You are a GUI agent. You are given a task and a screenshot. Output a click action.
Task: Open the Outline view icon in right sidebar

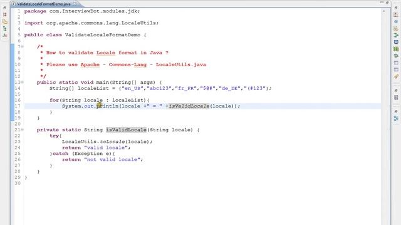pos(396,118)
